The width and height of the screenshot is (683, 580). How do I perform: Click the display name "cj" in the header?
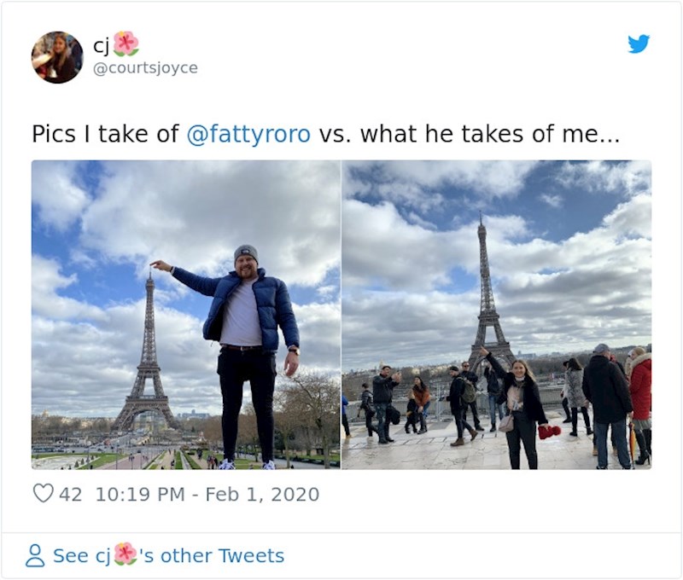tap(102, 43)
